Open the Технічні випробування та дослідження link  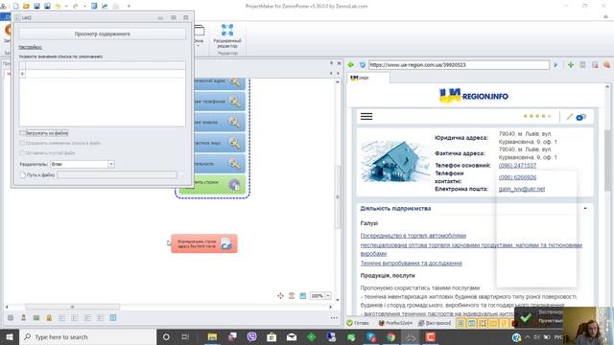click(412, 264)
